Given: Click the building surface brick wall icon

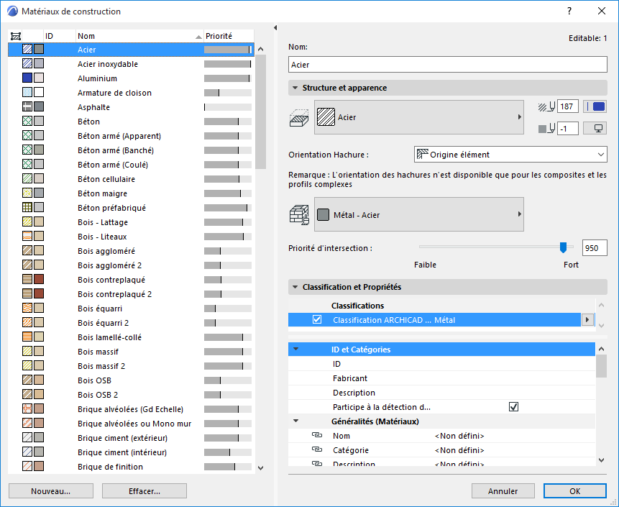Looking at the screenshot, I should [x=299, y=215].
